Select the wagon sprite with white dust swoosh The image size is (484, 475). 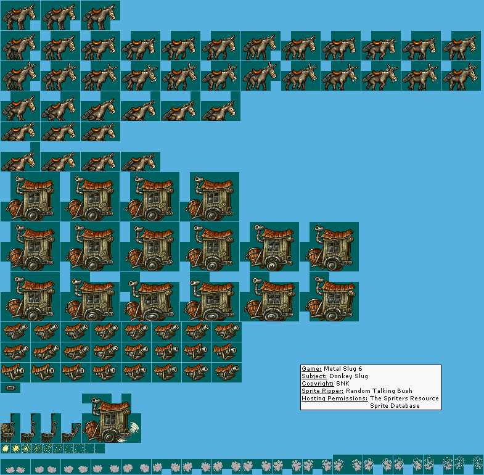112,419
